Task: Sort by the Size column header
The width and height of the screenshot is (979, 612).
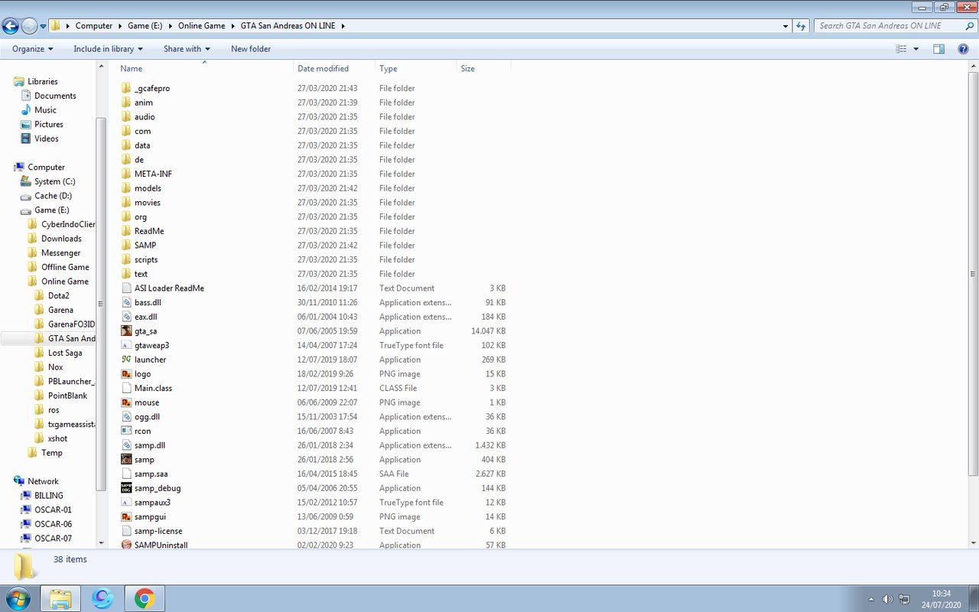Action: coord(483,69)
